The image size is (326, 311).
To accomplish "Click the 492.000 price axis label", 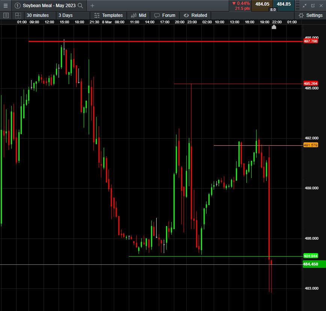I will pos(311,138).
